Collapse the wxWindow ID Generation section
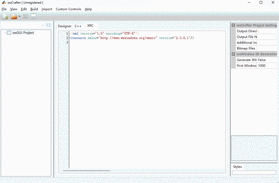 (233, 54)
